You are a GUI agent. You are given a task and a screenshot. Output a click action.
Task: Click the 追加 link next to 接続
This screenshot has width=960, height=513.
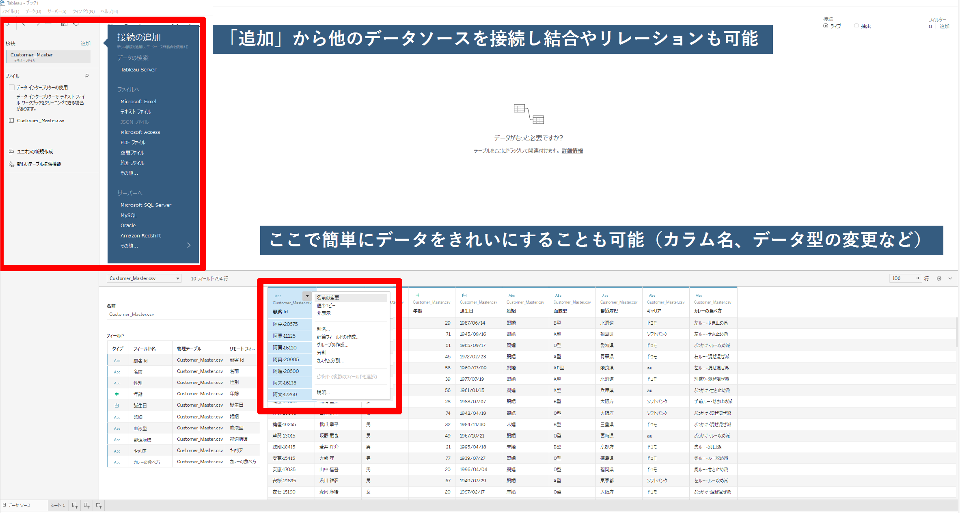pos(86,43)
